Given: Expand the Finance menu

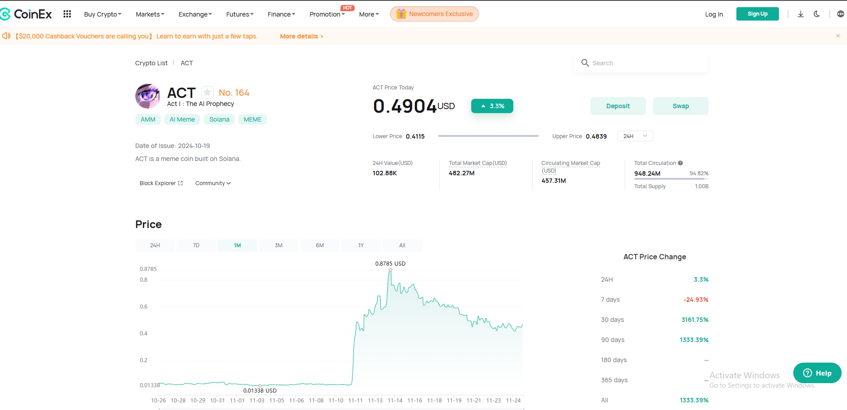Looking at the screenshot, I should pos(281,14).
